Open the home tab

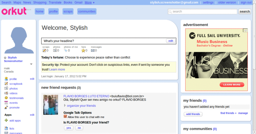39,12
